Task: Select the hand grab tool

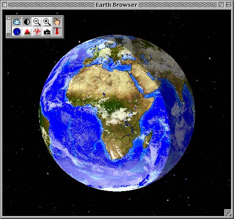Action: 57,21
